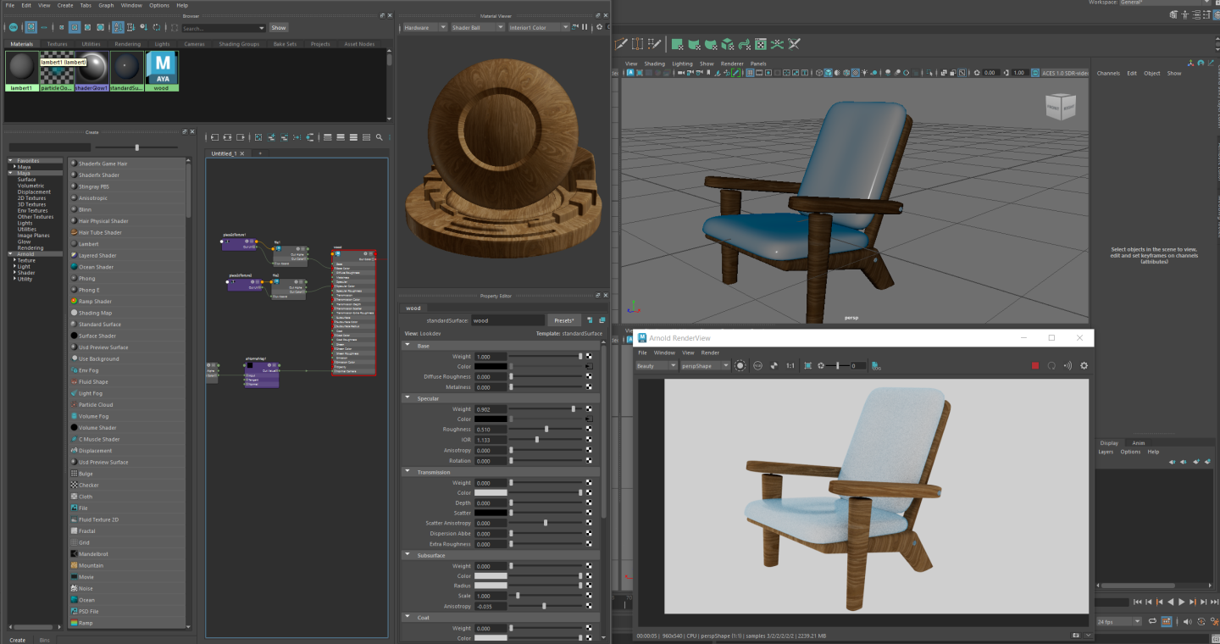Toggle the Transmission Weight map checker button
This screenshot has width=1220, height=644.
click(589, 483)
